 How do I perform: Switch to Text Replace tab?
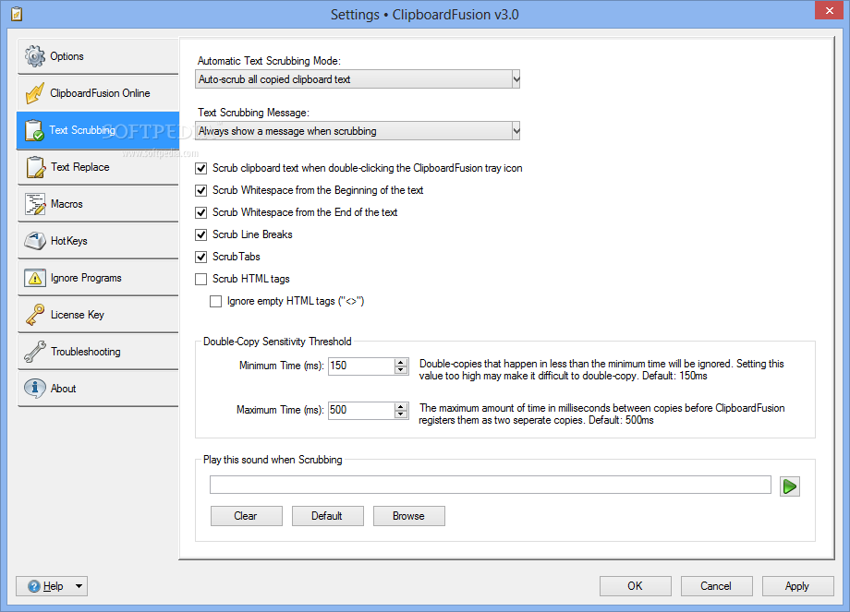(x=98, y=167)
